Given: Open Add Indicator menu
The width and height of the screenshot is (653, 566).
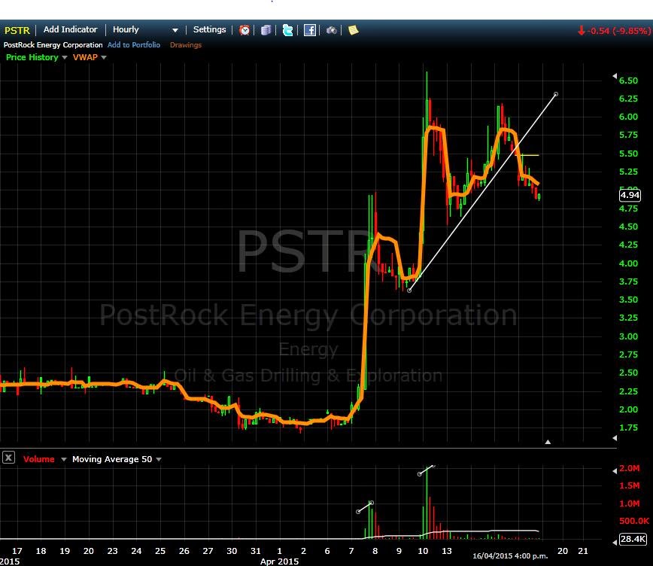Looking at the screenshot, I should tap(71, 29).
